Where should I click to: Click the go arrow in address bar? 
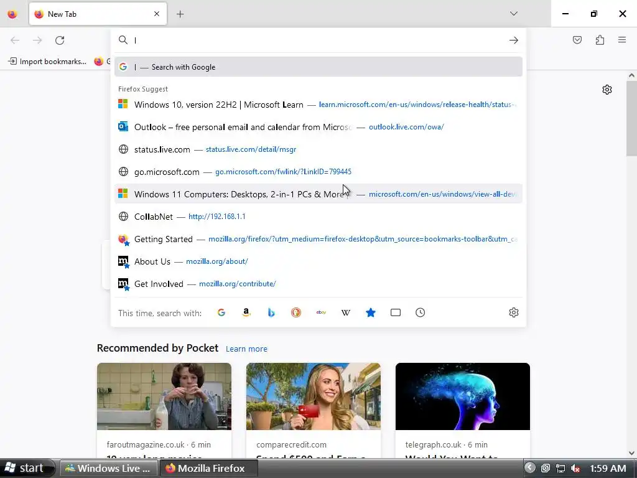tap(513, 40)
